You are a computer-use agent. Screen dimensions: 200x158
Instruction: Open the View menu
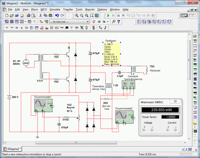(26, 10)
